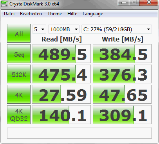Viewport: 159px width, 144px height.
Task: Open the Theme menu
Action: tap(55, 14)
